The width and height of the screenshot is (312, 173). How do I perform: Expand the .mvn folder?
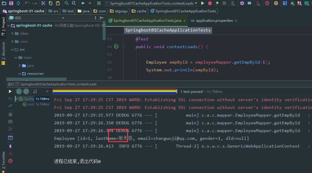click(x=12, y=42)
